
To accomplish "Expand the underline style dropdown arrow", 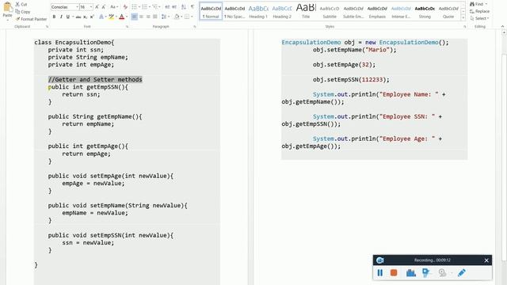I will point(73,17).
